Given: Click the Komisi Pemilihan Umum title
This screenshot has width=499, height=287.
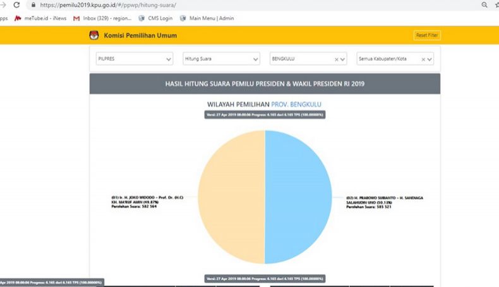Looking at the screenshot, I should click(140, 35).
